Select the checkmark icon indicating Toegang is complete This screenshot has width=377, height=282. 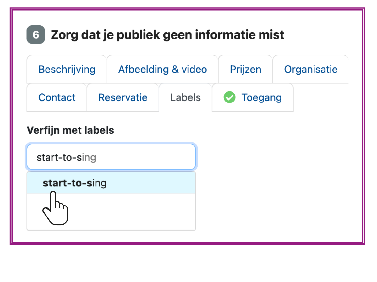click(x=230, y=97)
